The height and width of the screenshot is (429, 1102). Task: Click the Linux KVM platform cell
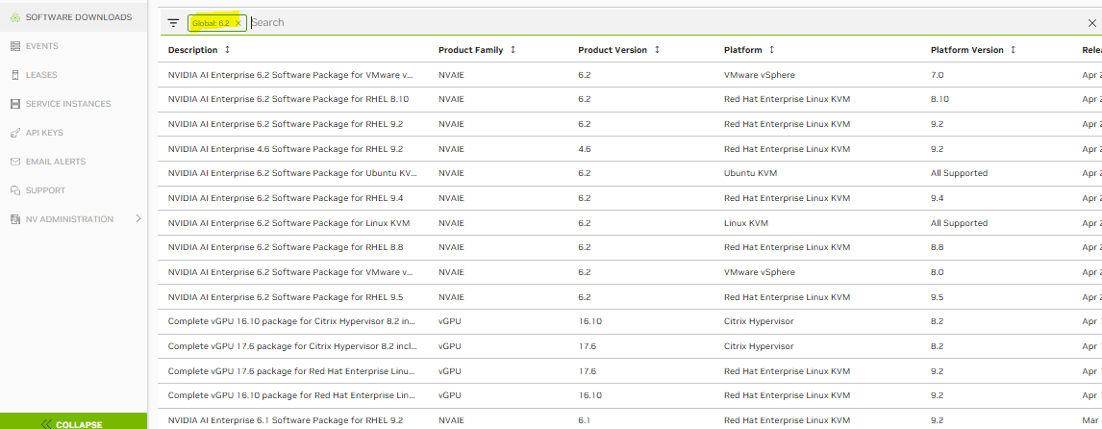click(745, 223)
